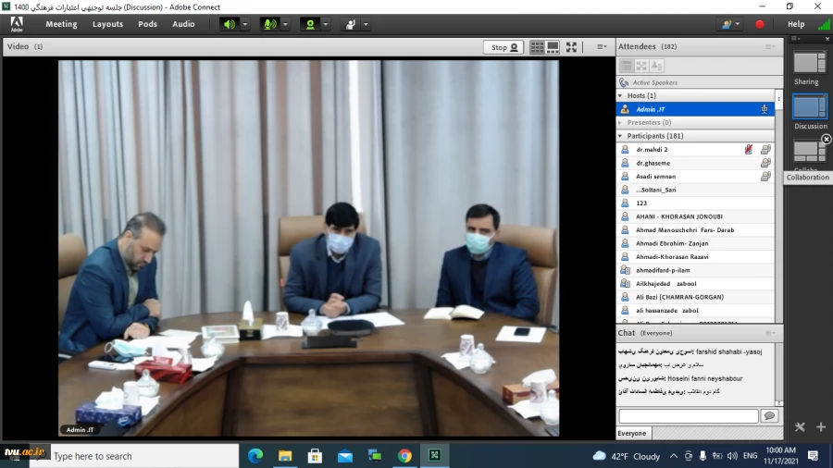Click status icon beside Asadi semnan
Viewport: 833px width, 468px height.
[x=765, y=176]
